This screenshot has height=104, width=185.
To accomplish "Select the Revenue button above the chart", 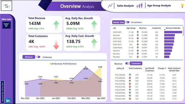I will point(29,57).
